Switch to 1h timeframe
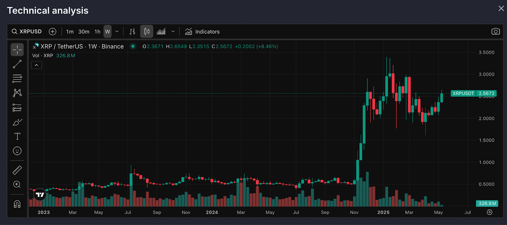The height and width of the screenshot is (225, 507). [97, 32]
